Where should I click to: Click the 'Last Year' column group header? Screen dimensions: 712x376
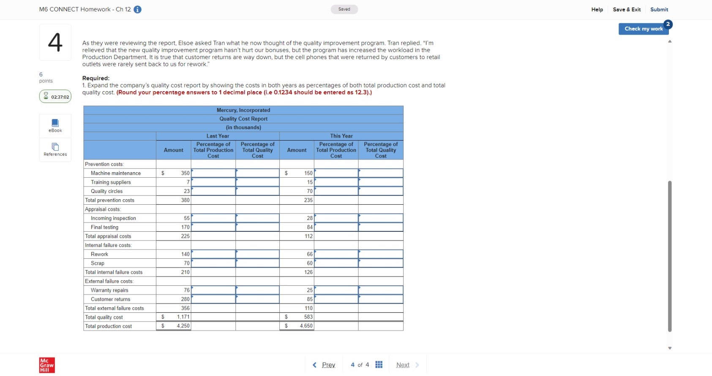(218, 136)
